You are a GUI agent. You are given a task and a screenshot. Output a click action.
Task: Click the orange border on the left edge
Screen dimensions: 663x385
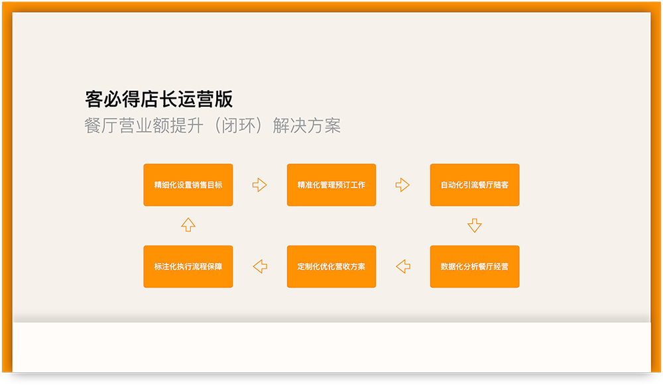pyautogui.click(x=6, y=192)
